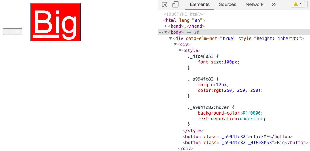Select the clickME button element in DOM

pyautogui.click(x=238, y=137)
